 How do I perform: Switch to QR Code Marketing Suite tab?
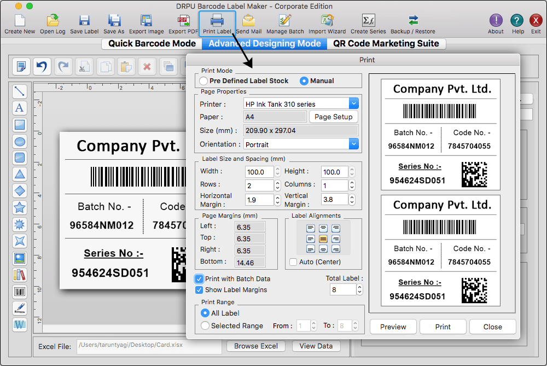click(386, 44)
